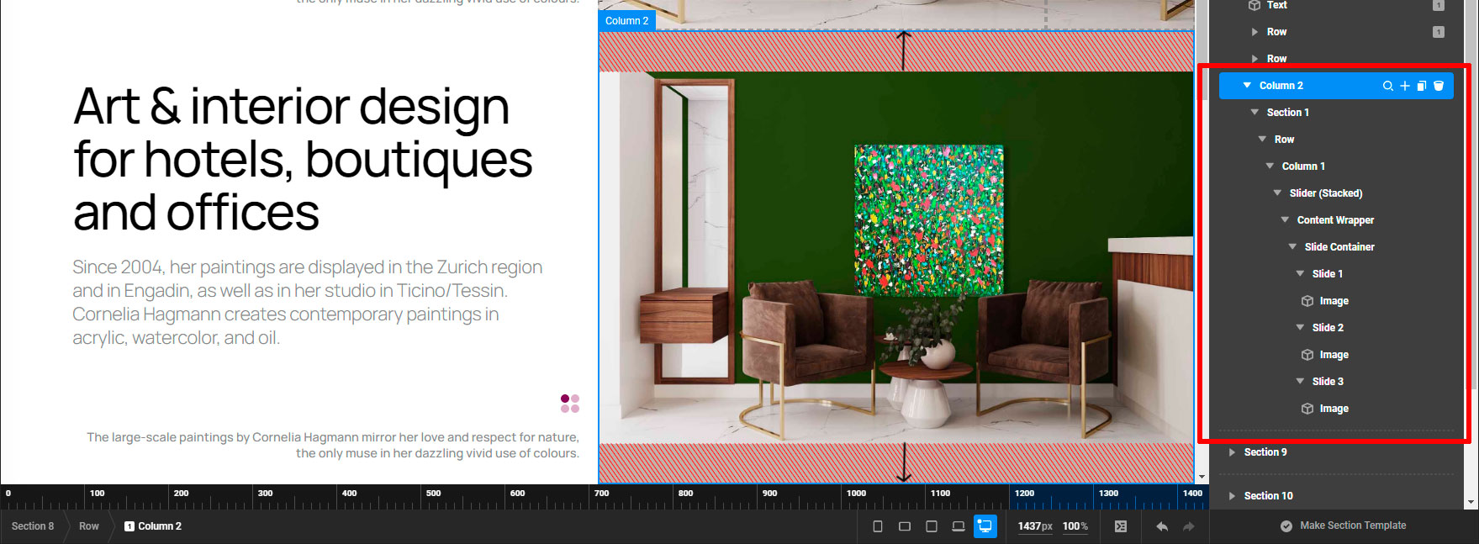Switch to mobile landscape viewport
Viewport: 1479px width, 544px height.
tap(905, 526)
